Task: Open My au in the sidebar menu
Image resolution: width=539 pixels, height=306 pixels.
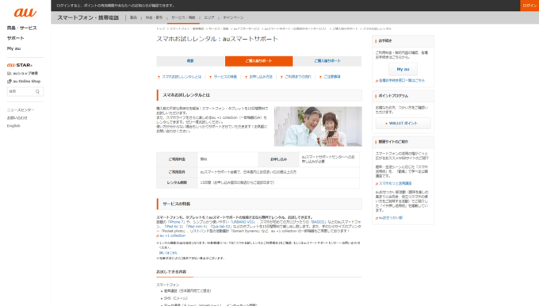Action: click(13, 48)
